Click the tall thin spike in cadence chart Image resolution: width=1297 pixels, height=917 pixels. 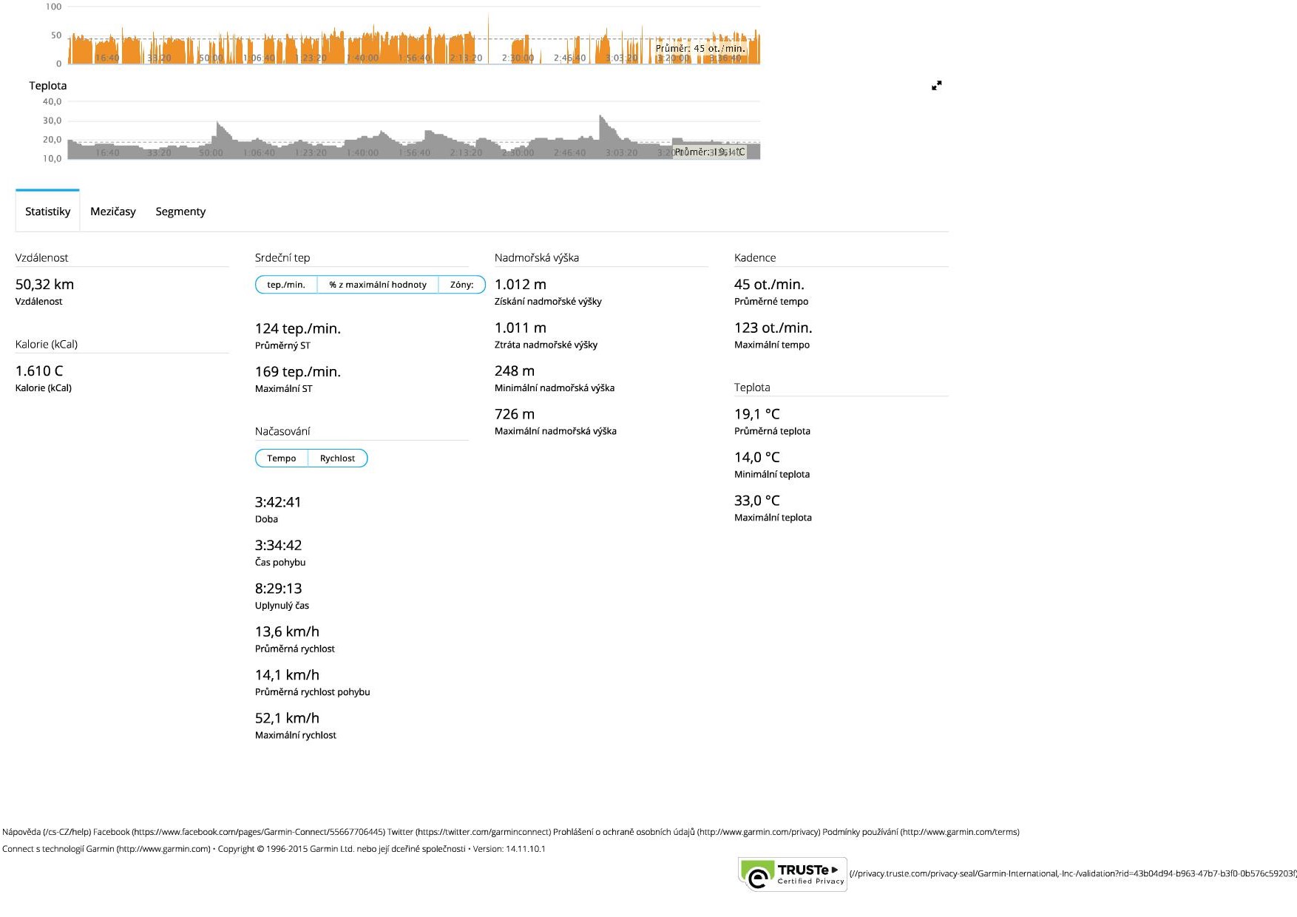[488, 30]
